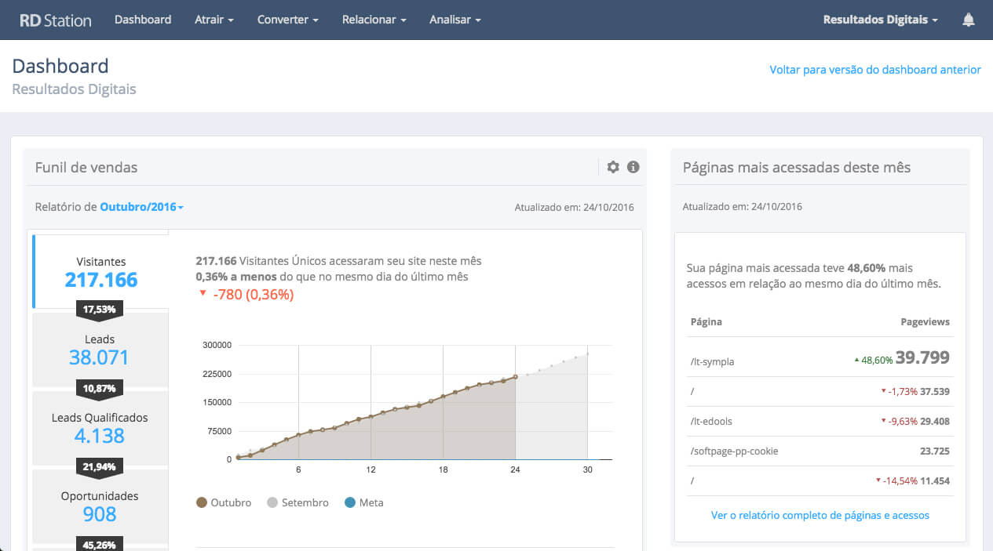Click the /lt-sympla page row

pos(820,358)
